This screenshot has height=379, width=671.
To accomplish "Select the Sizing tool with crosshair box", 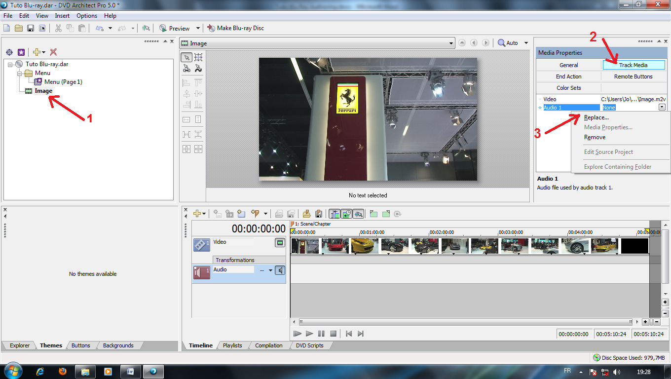I will [198, 57].
